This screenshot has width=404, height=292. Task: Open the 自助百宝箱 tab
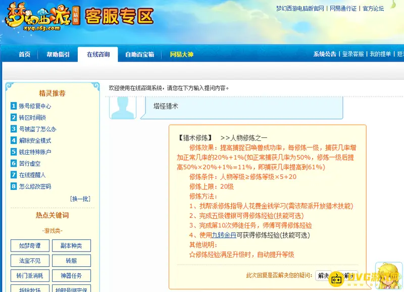140,55
